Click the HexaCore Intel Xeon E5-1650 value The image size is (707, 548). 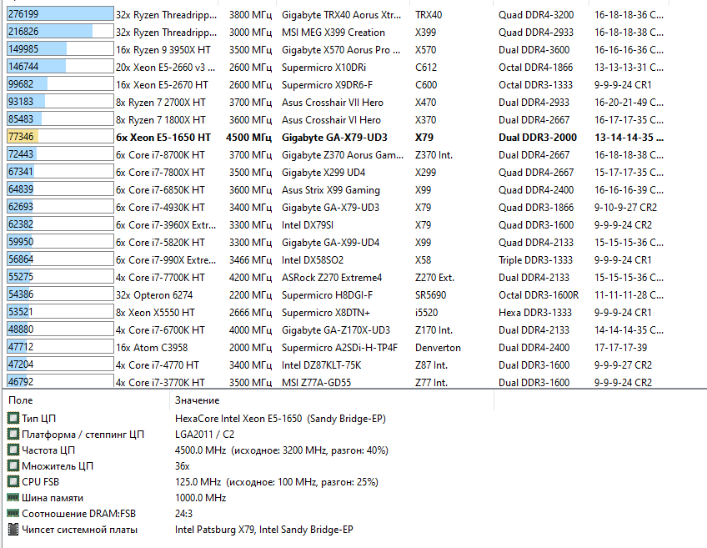tap(280, 418)
